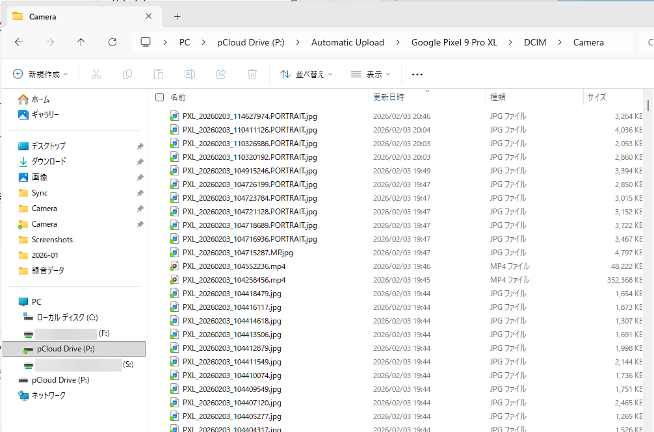Click the Rename icon in toolbar

click(x=190, y=74)
